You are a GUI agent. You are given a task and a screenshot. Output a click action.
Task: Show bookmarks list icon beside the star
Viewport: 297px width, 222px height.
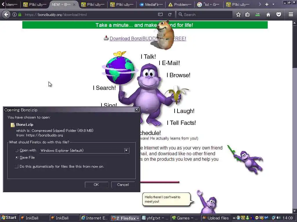(247, 14)
